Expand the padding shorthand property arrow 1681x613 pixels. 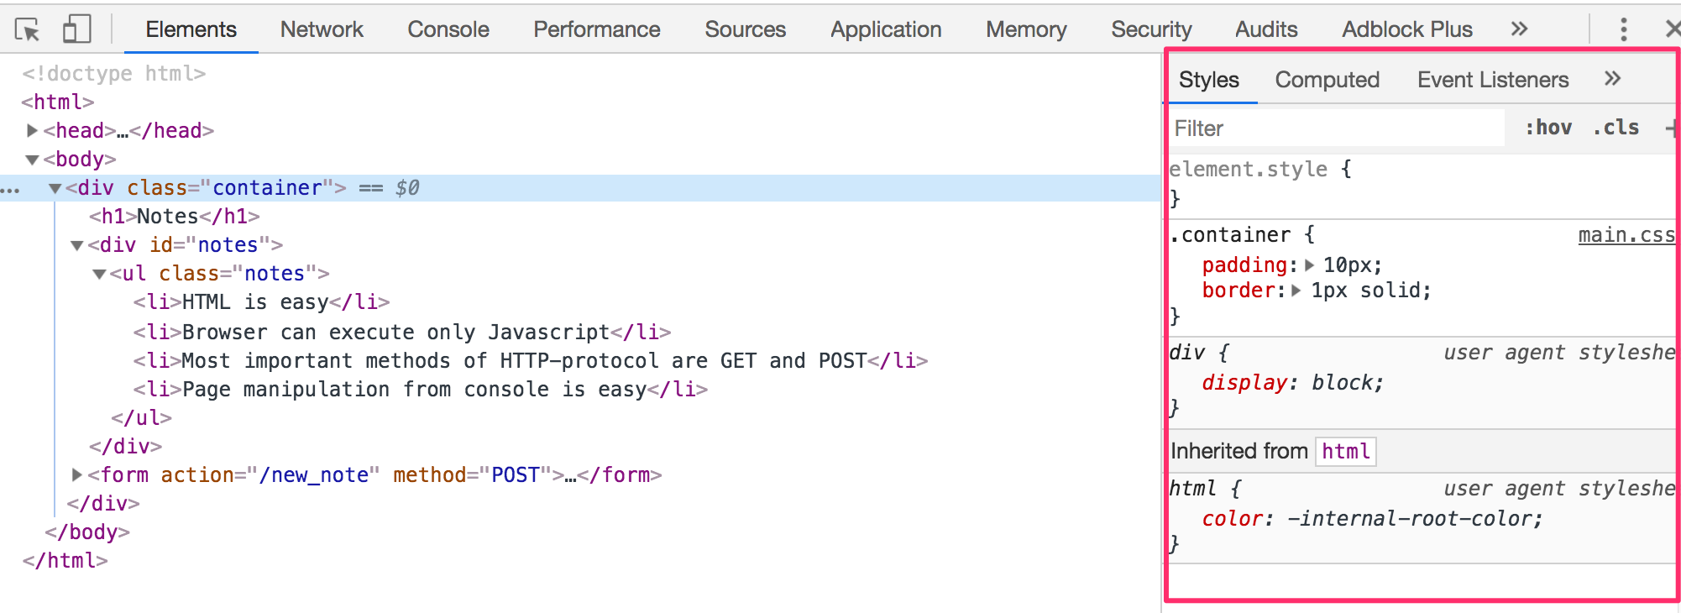[x=1310, y=265]
